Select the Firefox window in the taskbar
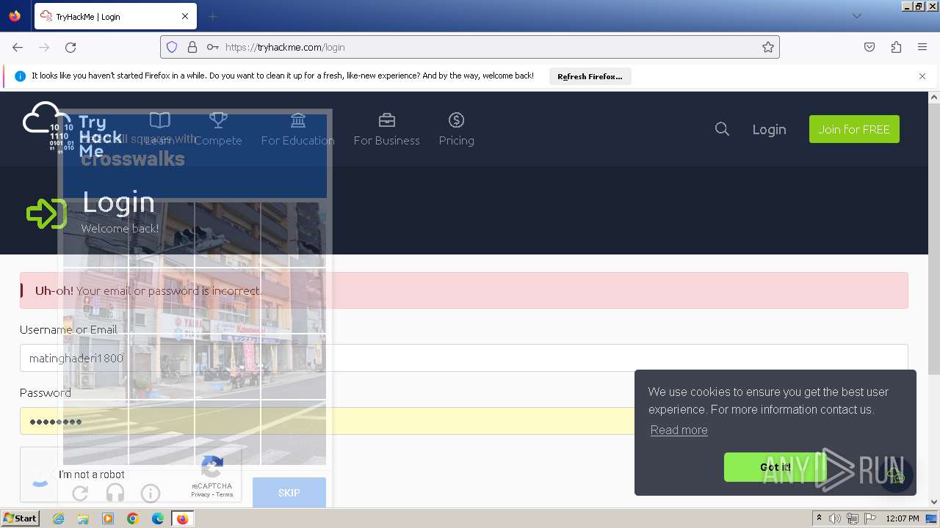Image resolution: width=940 pixels, height=528 pixels. (182, 518)
